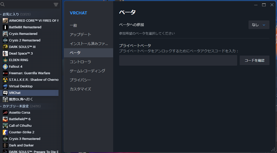Open the ベータへの参加 dropdown set to なし

point(259,25)
